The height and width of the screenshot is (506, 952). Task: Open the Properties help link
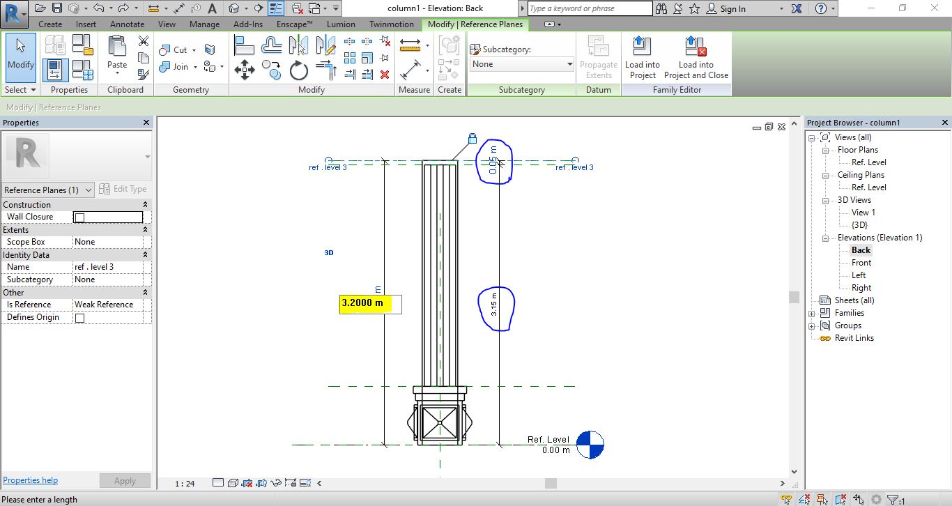pos(30,480)
